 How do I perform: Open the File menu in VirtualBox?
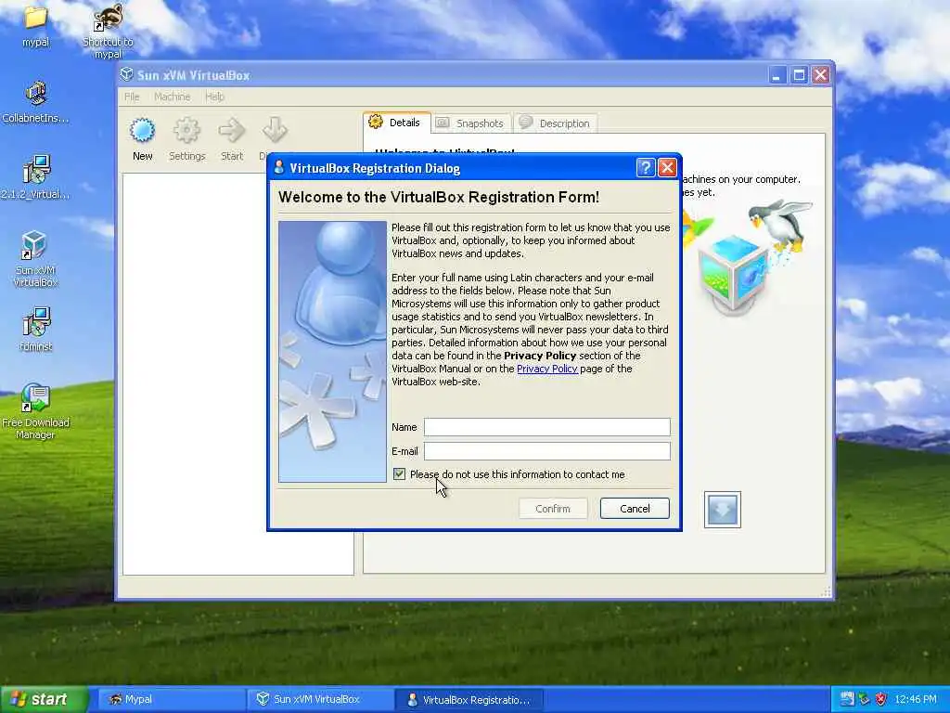click(x=132, y=97)
